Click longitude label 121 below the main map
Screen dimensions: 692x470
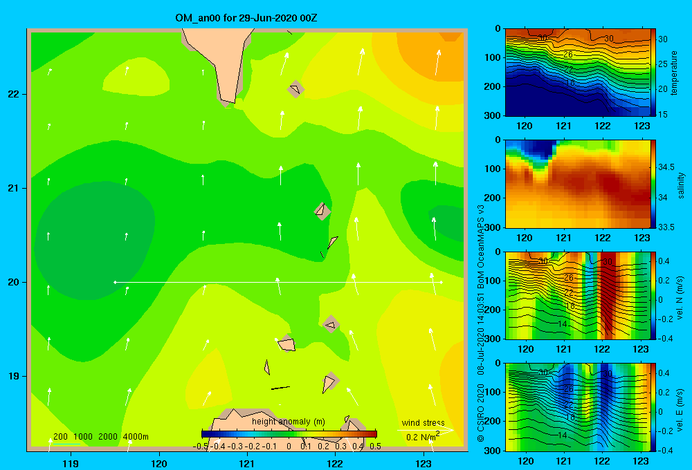pos(247,463)
